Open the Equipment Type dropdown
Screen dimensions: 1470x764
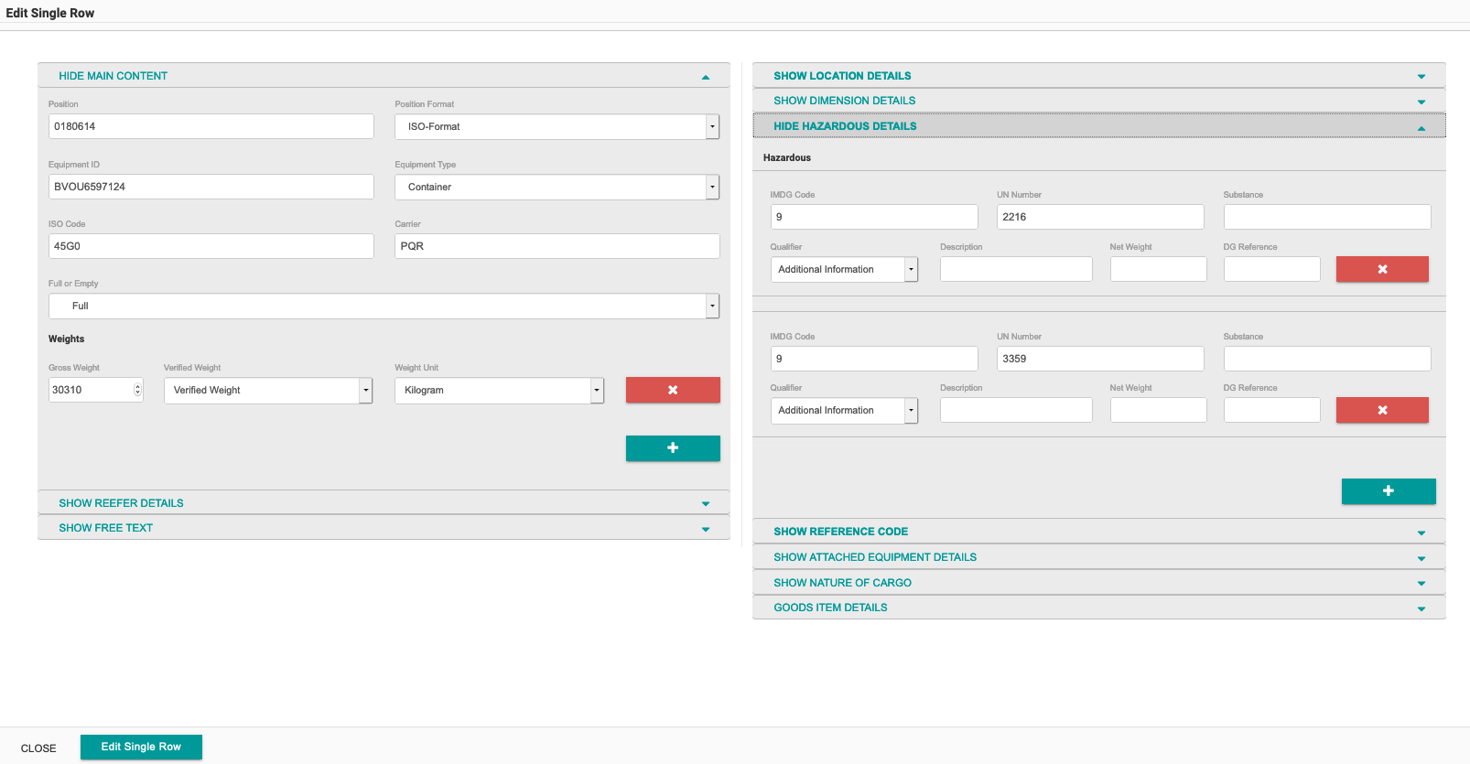click(x=712, y=187)
